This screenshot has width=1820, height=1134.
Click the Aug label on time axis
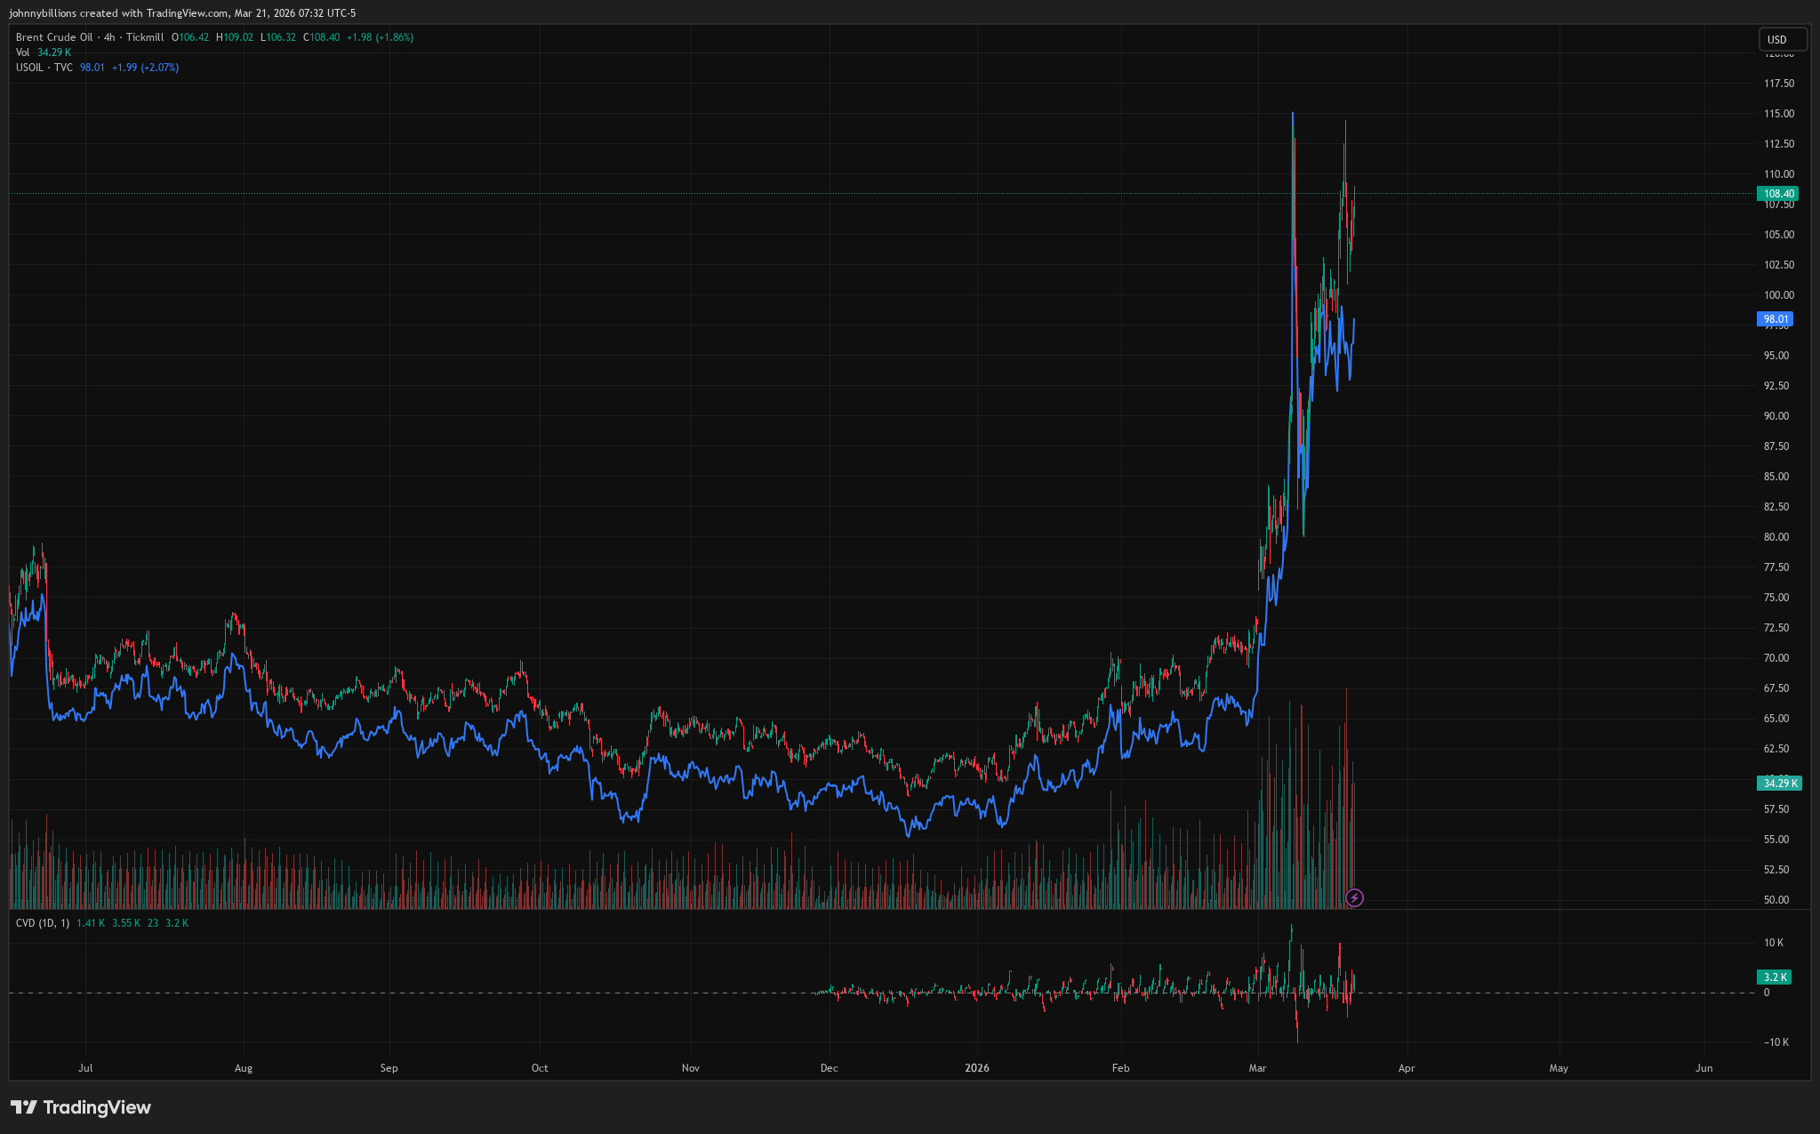click(243, 1068)
